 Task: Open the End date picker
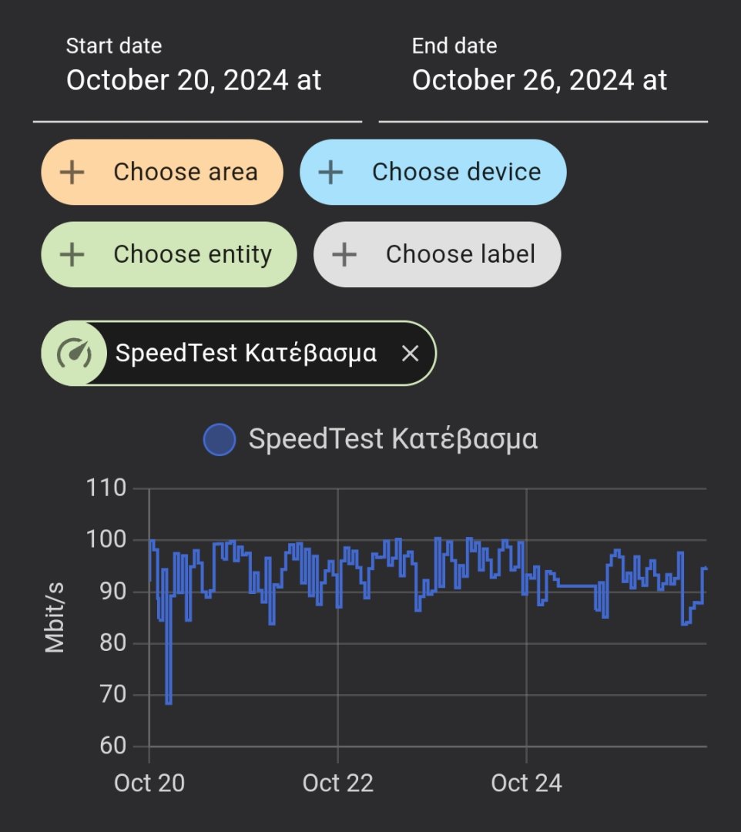(x=542, y=80)
